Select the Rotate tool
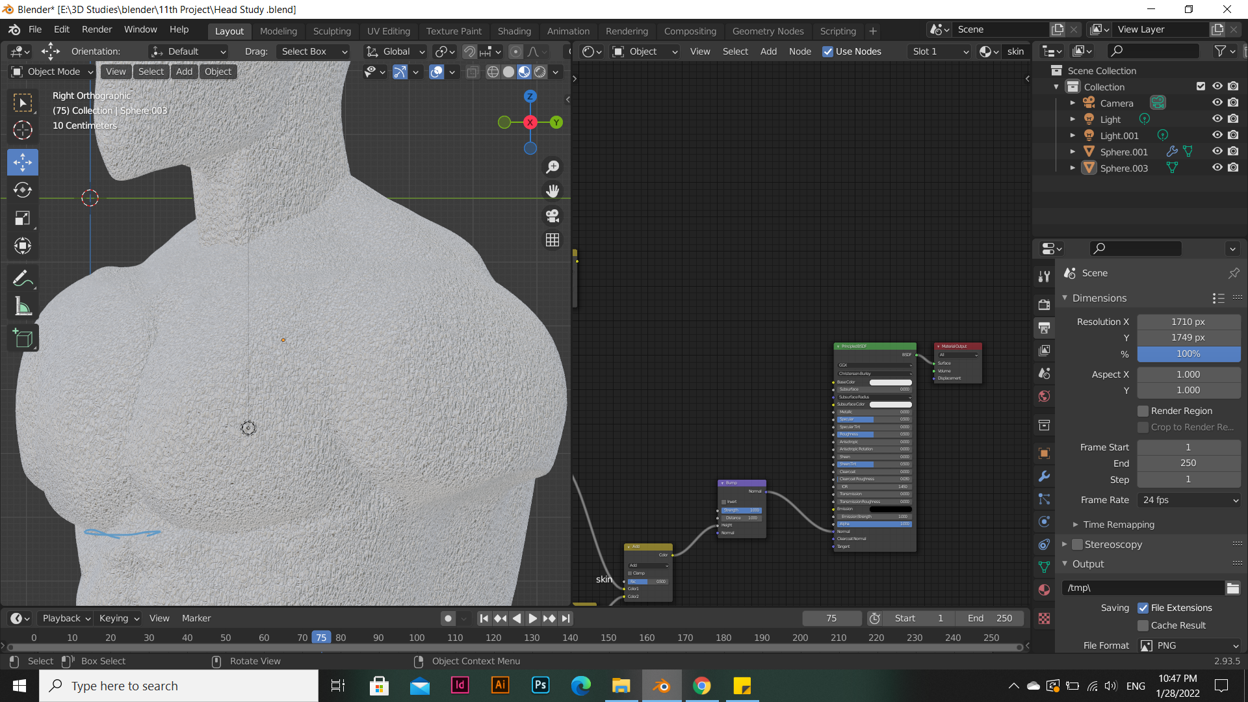This screenshot has height=702, width=1248. click(23, 190)
